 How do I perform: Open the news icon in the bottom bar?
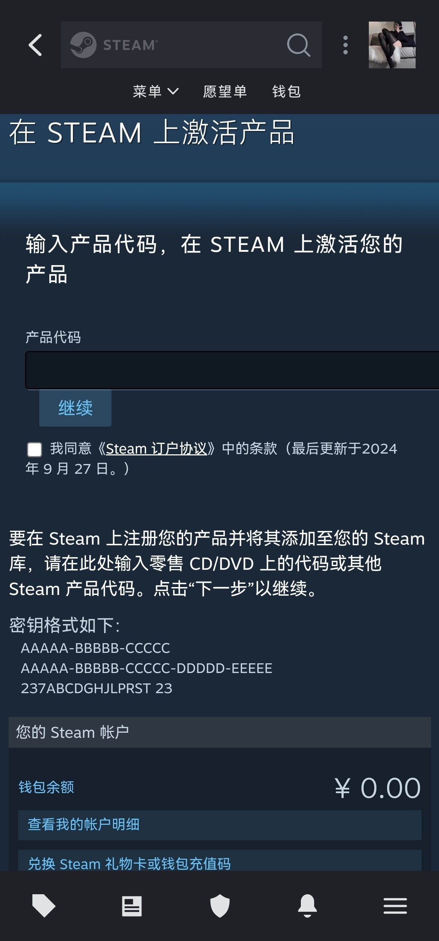(132, 906)
